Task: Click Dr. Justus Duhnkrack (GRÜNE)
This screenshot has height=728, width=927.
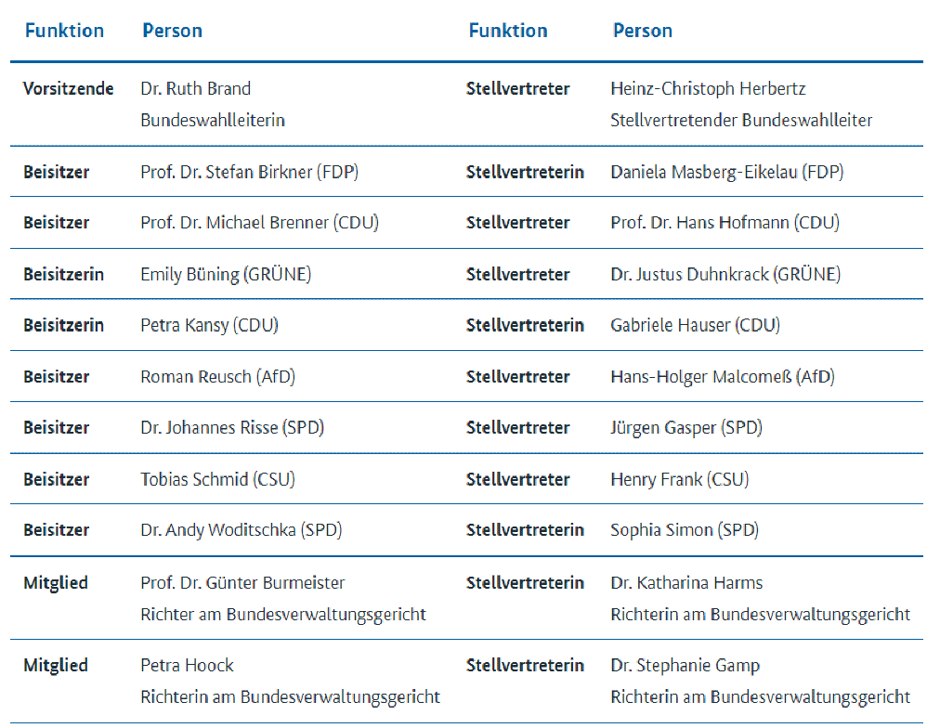Action: click(x=725, y=274)
